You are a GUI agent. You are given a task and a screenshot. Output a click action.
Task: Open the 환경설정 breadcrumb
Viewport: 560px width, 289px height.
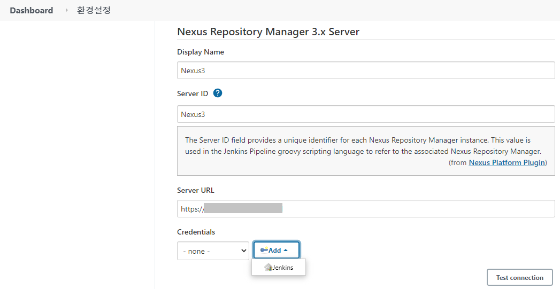click(94, 10)
